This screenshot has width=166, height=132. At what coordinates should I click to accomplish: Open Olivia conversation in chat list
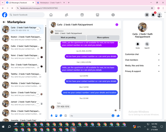pyautogui.click(x=22, y=113)
